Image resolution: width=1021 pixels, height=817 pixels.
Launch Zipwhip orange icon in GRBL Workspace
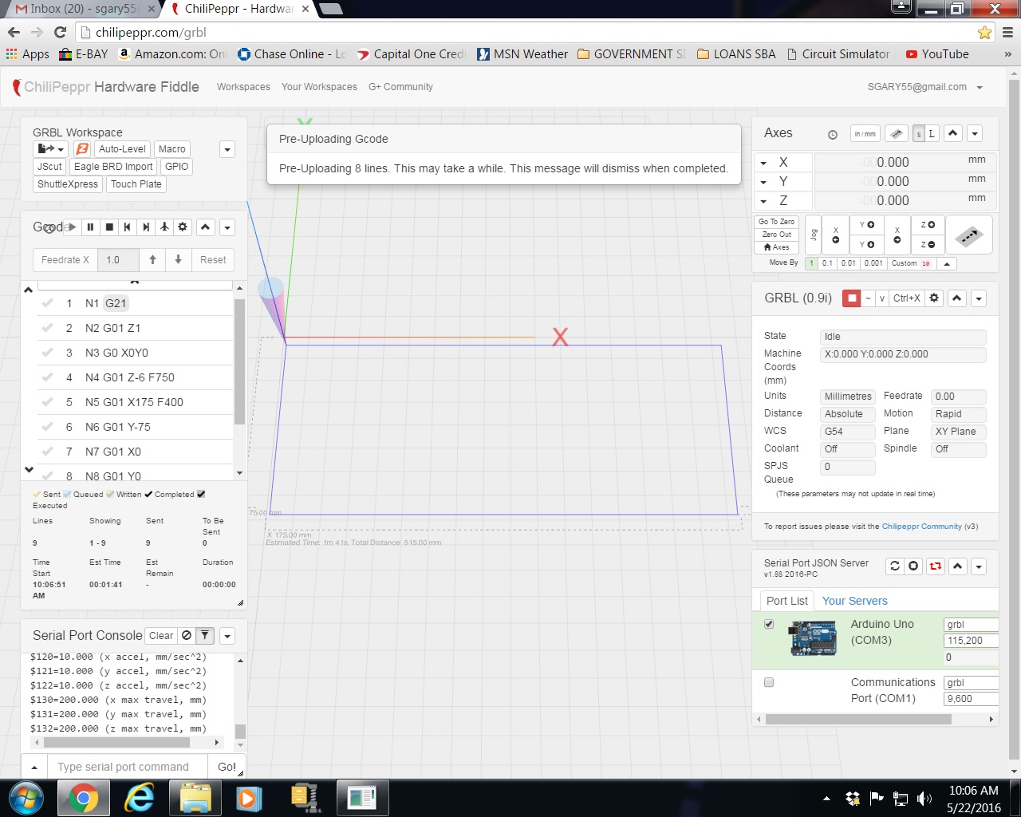point(82,149)
